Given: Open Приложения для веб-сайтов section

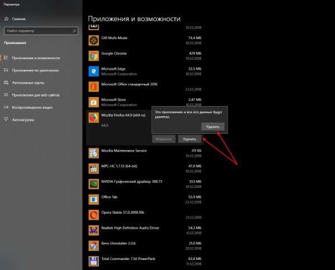Looking at the screenshot, I should [36, 95].
